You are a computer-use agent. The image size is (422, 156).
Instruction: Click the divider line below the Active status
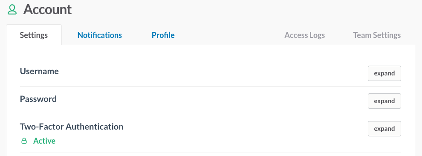coord(211,153)
